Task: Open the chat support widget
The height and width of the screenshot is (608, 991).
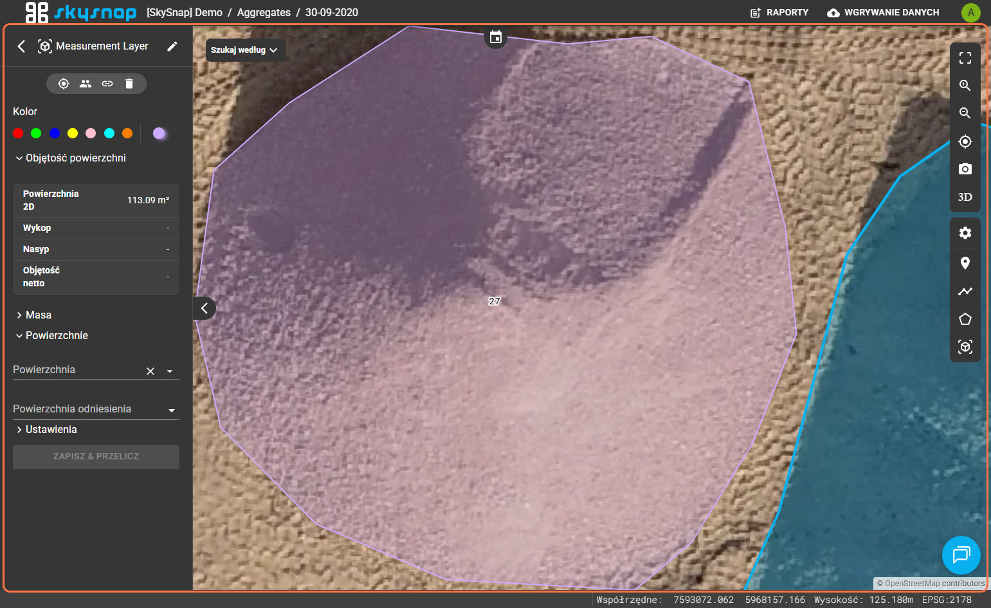Action: pyautogui.click(x=961, y=555)
